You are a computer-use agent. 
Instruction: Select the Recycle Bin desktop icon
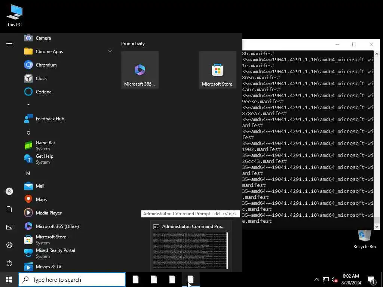[364, 240]
